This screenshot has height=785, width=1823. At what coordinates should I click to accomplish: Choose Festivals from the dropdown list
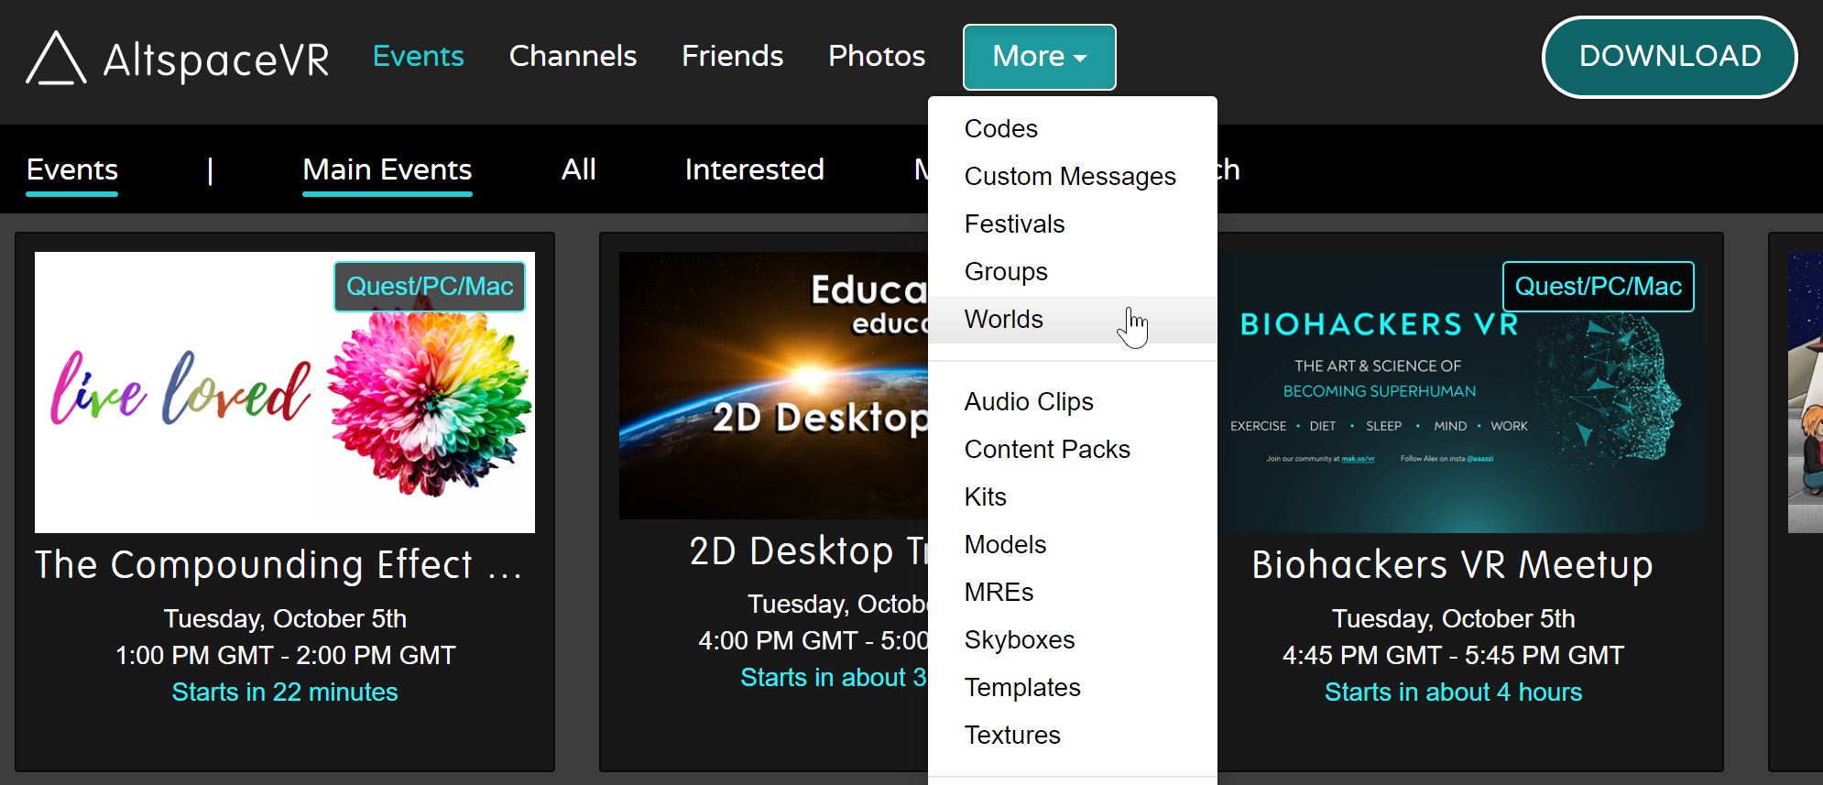point(1014,224)
